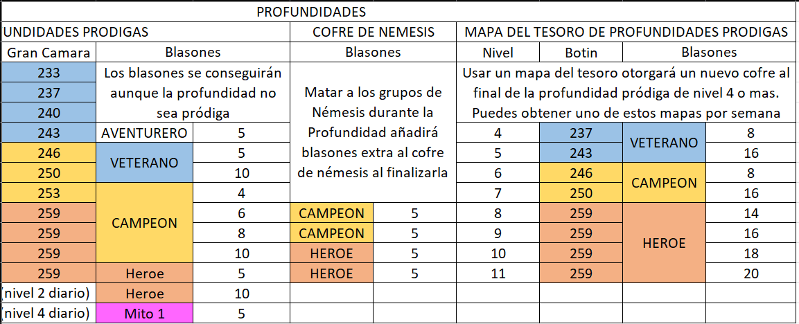Click the Botin column header cell
This screenshot has width=799, height=324.
(x=581, y=53)
